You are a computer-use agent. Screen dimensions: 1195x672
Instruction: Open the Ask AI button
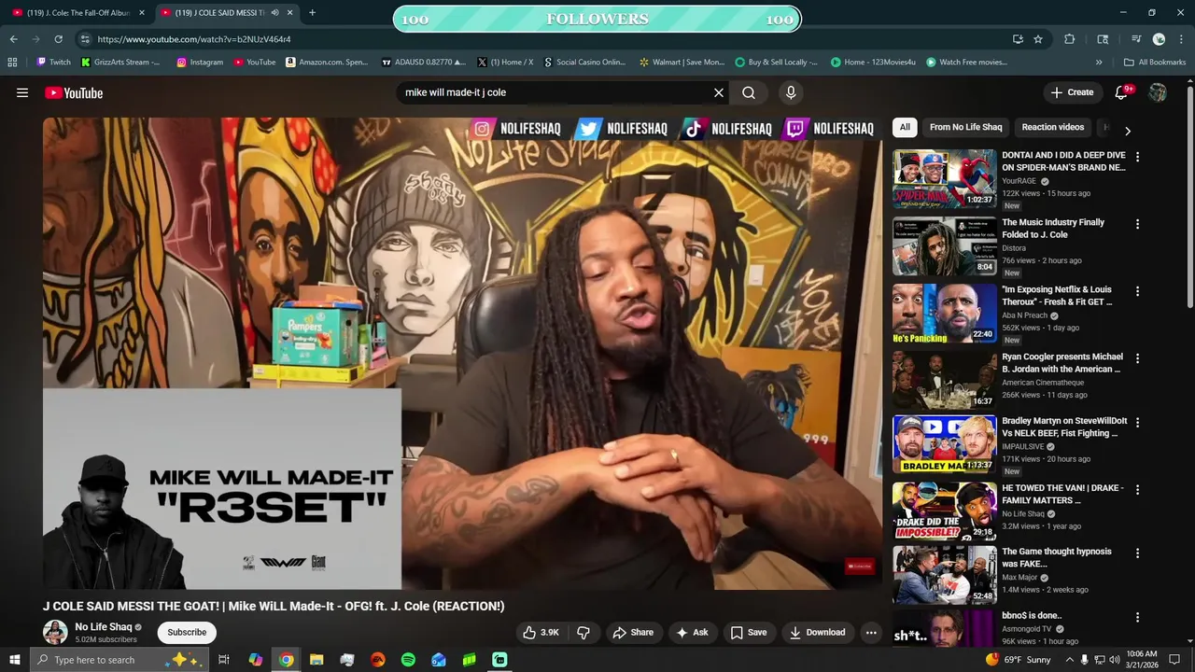[x=692, y=632]
